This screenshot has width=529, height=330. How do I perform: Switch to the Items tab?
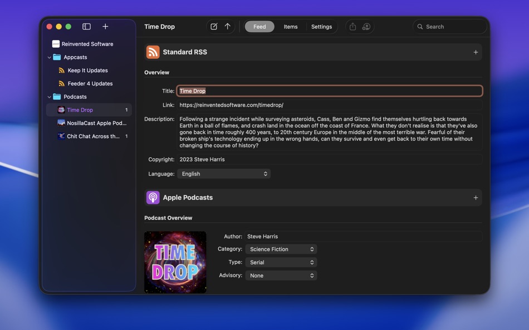point(291,27)
